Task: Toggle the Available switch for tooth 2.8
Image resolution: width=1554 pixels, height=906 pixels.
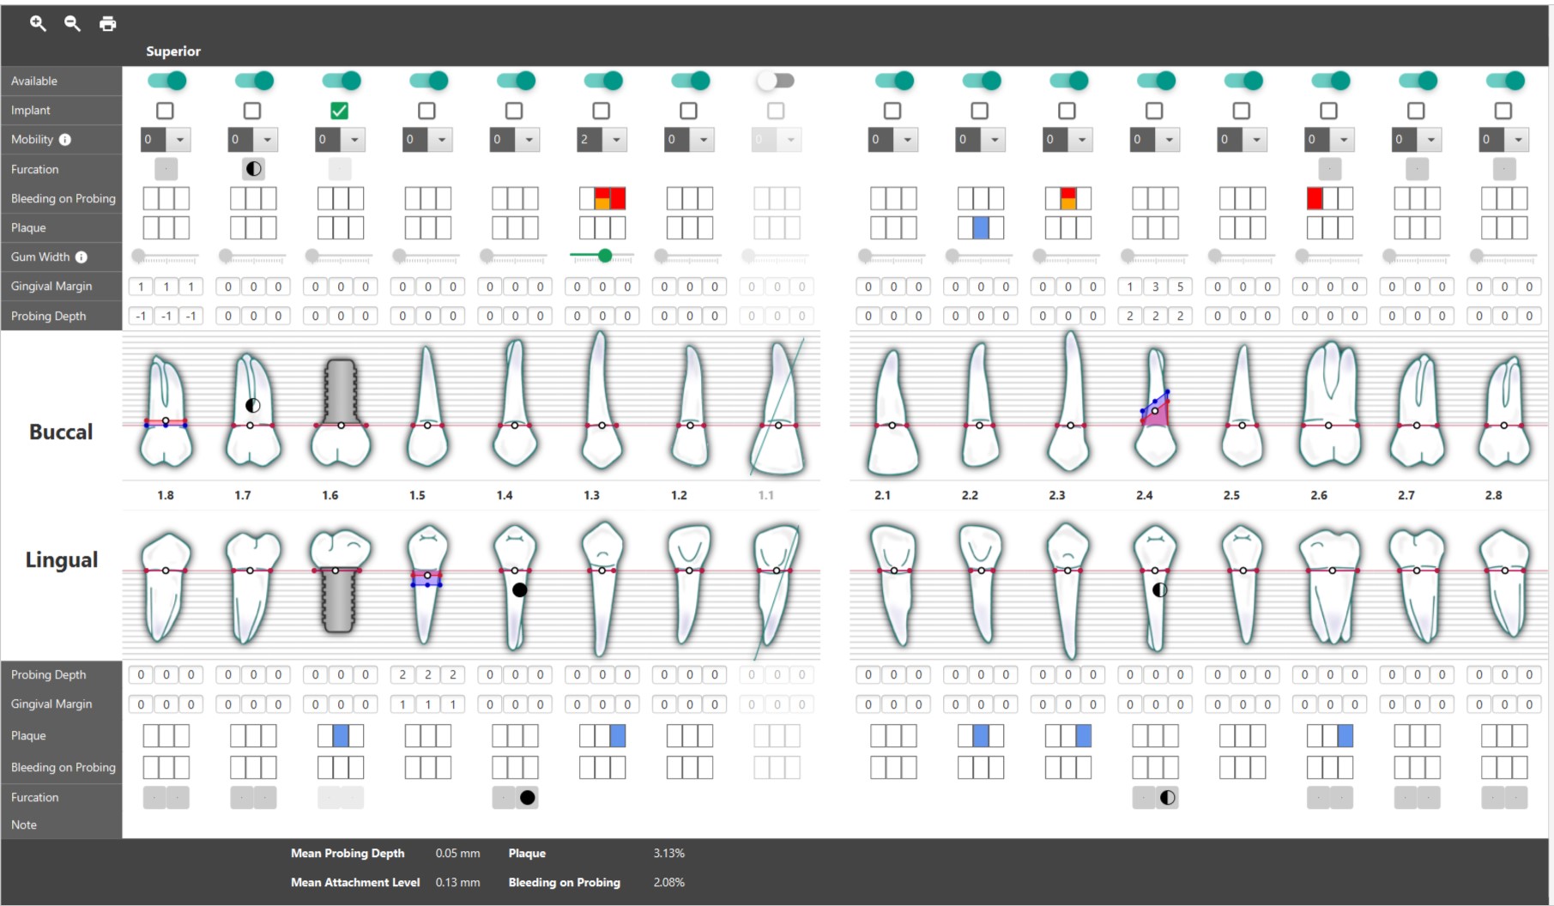Action: 1505,81
